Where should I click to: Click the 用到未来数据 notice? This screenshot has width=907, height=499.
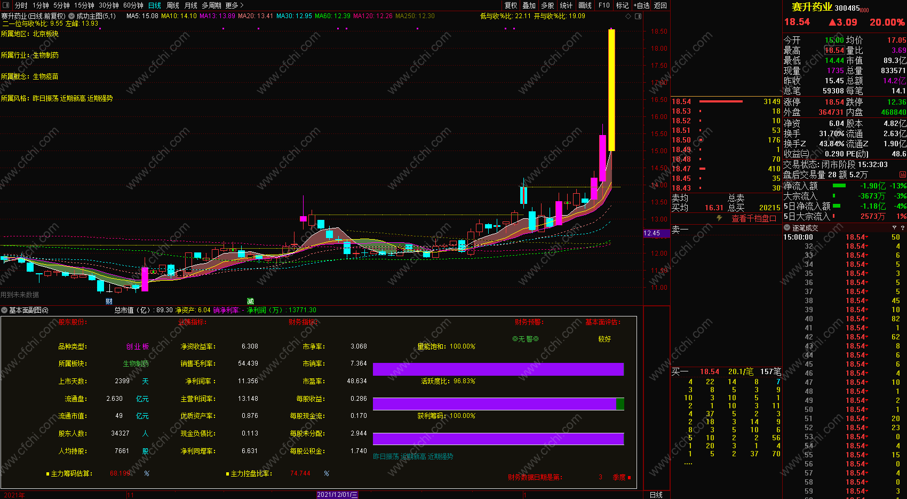(20, 295)
